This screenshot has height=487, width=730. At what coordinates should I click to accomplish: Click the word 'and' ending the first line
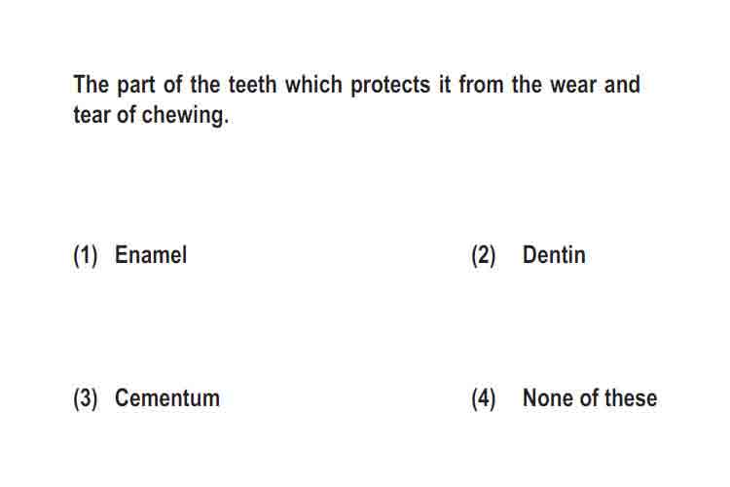(x=622, y=85)
